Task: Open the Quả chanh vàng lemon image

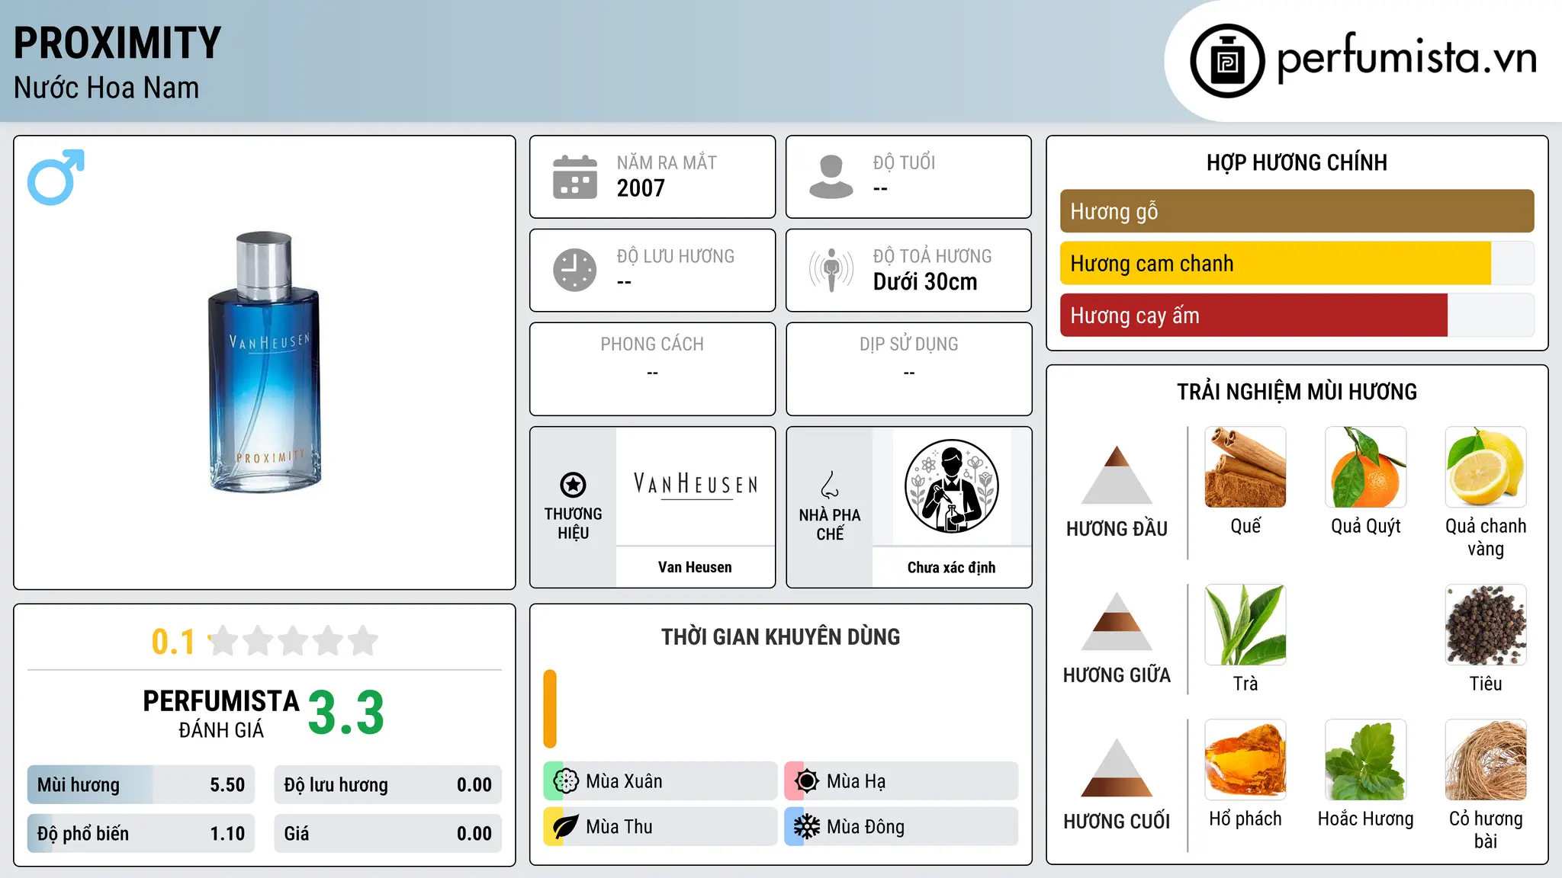Action: (1486, 467)
